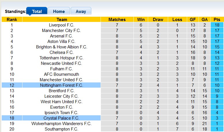The image size is (224, 132).
Task: Click Newcastle United F.C. team name
Action: (61, 63)
